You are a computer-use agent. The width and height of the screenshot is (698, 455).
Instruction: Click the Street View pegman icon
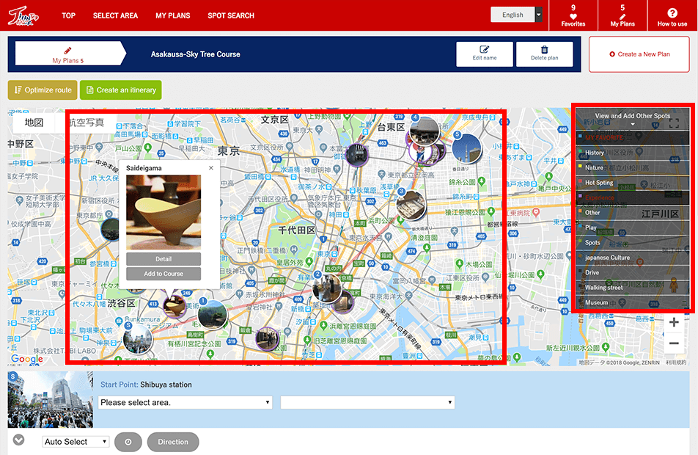[x=674, y=285]
